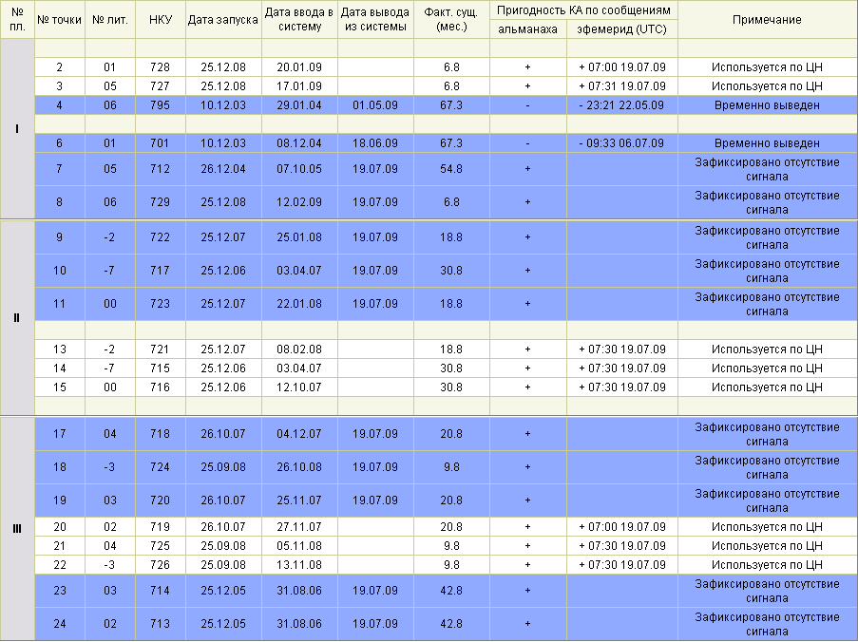Select the commissioning date 12.02.09 cell
The width and height of the screenshot is (858, 642).
[x=299, y=202]
